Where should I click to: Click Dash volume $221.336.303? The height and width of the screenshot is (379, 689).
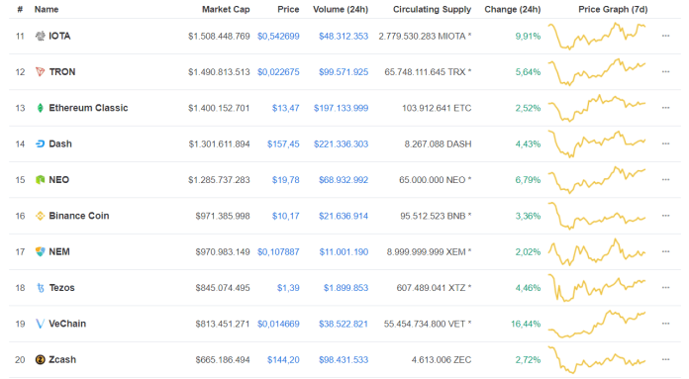[341, 144]
